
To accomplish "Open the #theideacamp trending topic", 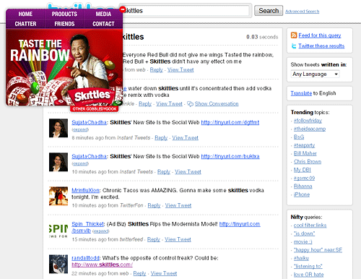I will [x=310, y=129].
